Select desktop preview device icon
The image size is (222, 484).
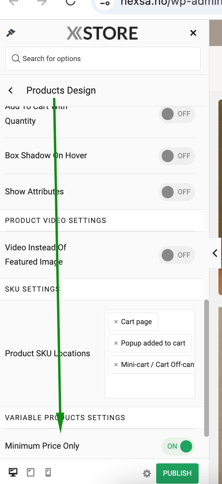(13, 472)
